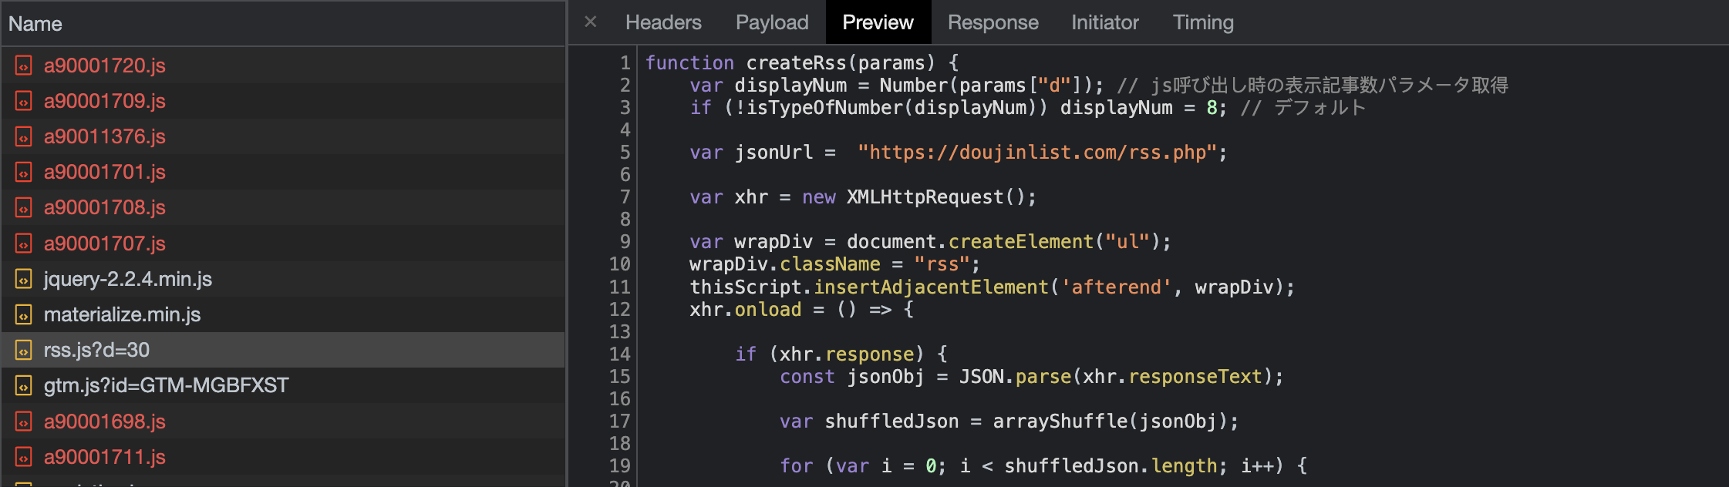Click the doujinlist.com/rss.php URL string in code
The width and height of the screenshot is (1729, 487).
(x=1037, y=153)
